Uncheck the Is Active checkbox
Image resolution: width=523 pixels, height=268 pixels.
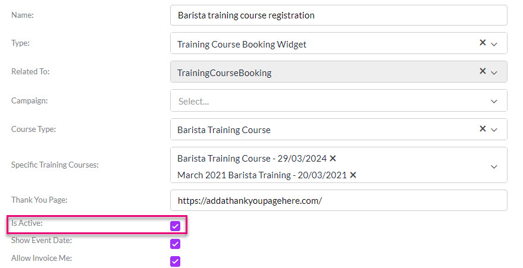175,226
